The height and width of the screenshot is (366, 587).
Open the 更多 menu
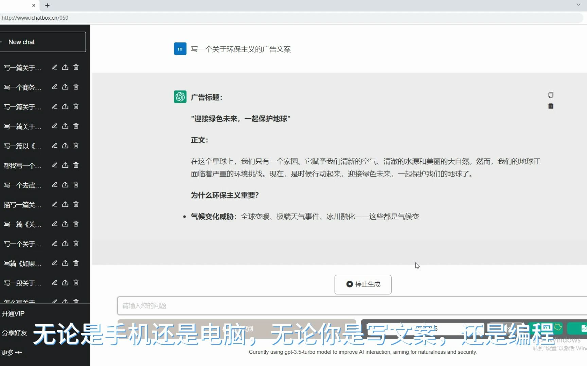(12, 352)
